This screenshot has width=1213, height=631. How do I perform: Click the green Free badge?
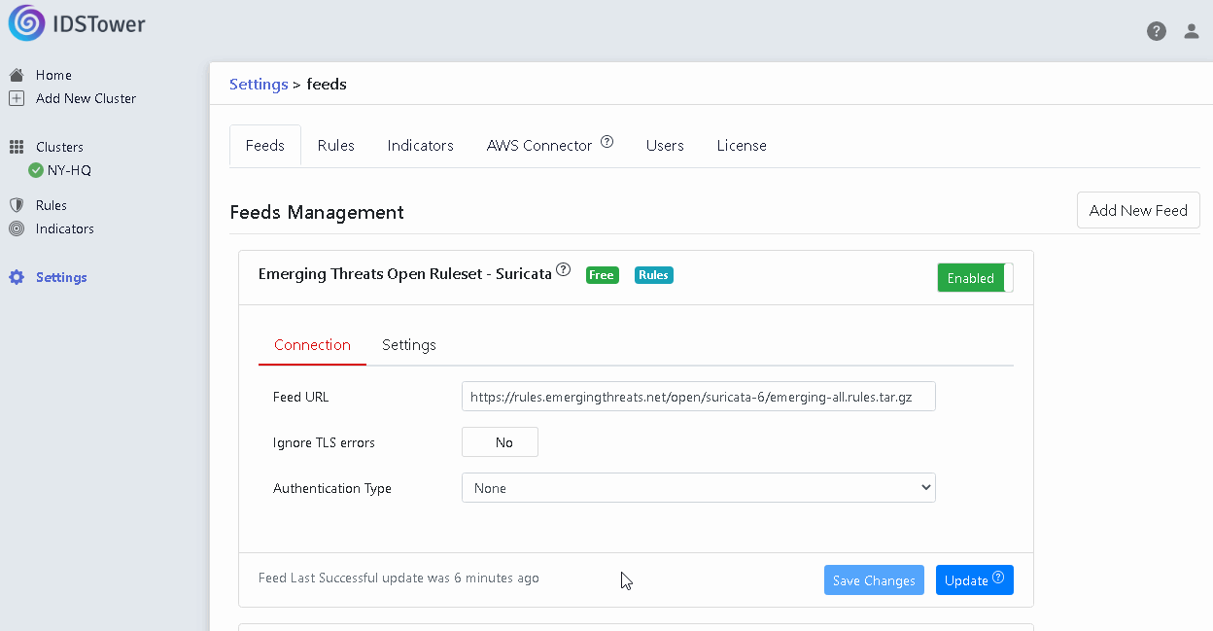603,275
